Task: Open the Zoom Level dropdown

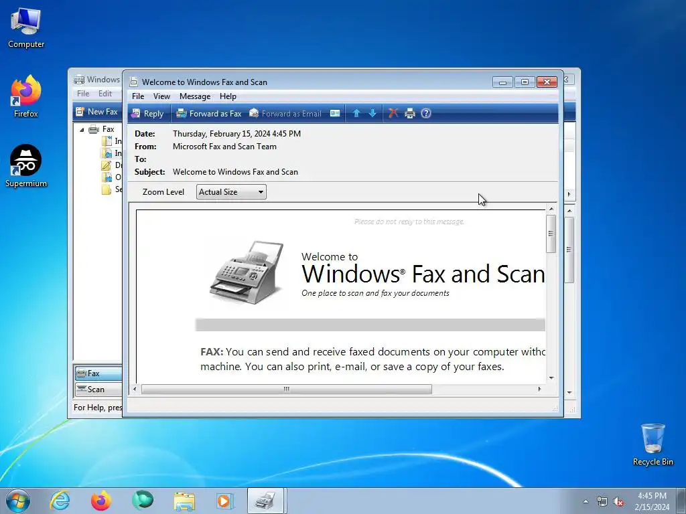Action: point(231,192)
